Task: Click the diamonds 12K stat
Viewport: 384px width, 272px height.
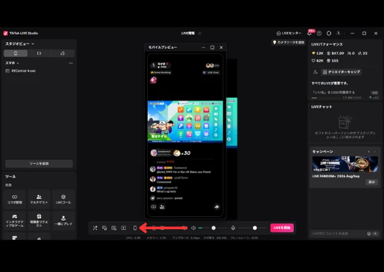Action: click(x=317, y=53)
